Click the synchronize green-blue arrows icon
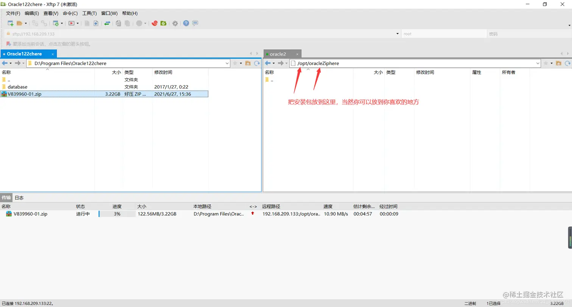Screen dimensions: 572x307 (107, 23)
